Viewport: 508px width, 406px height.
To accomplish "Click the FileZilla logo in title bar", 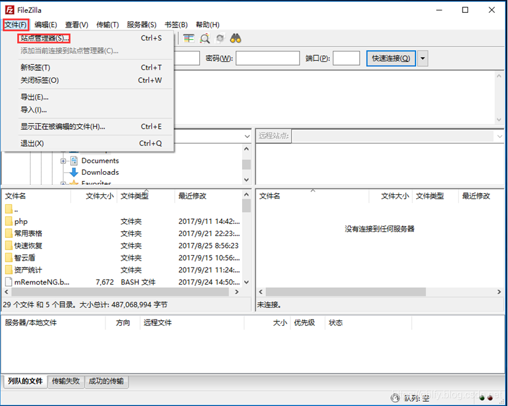I will (x=9, y=10).
